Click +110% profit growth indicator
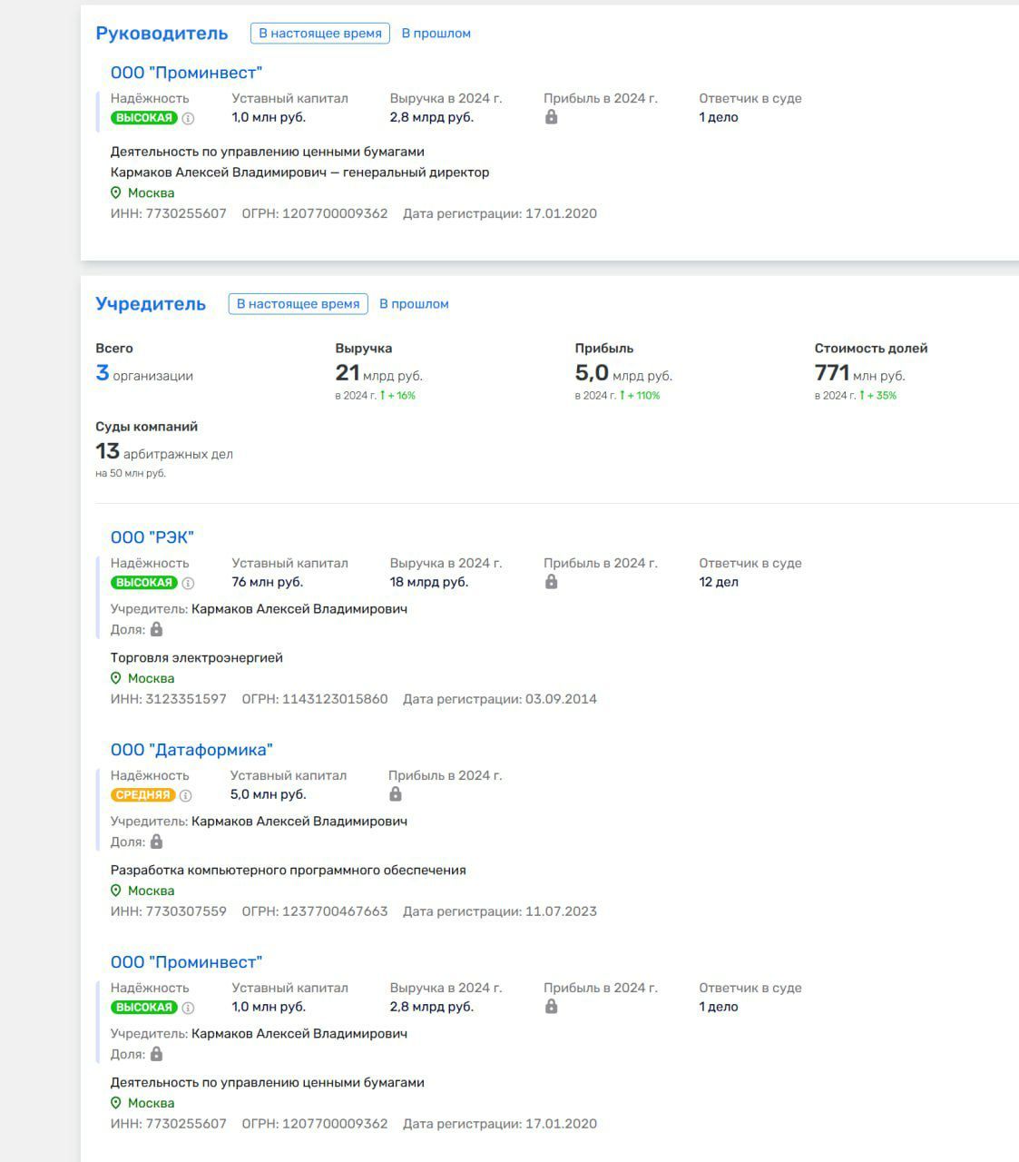 pos(640,396)
